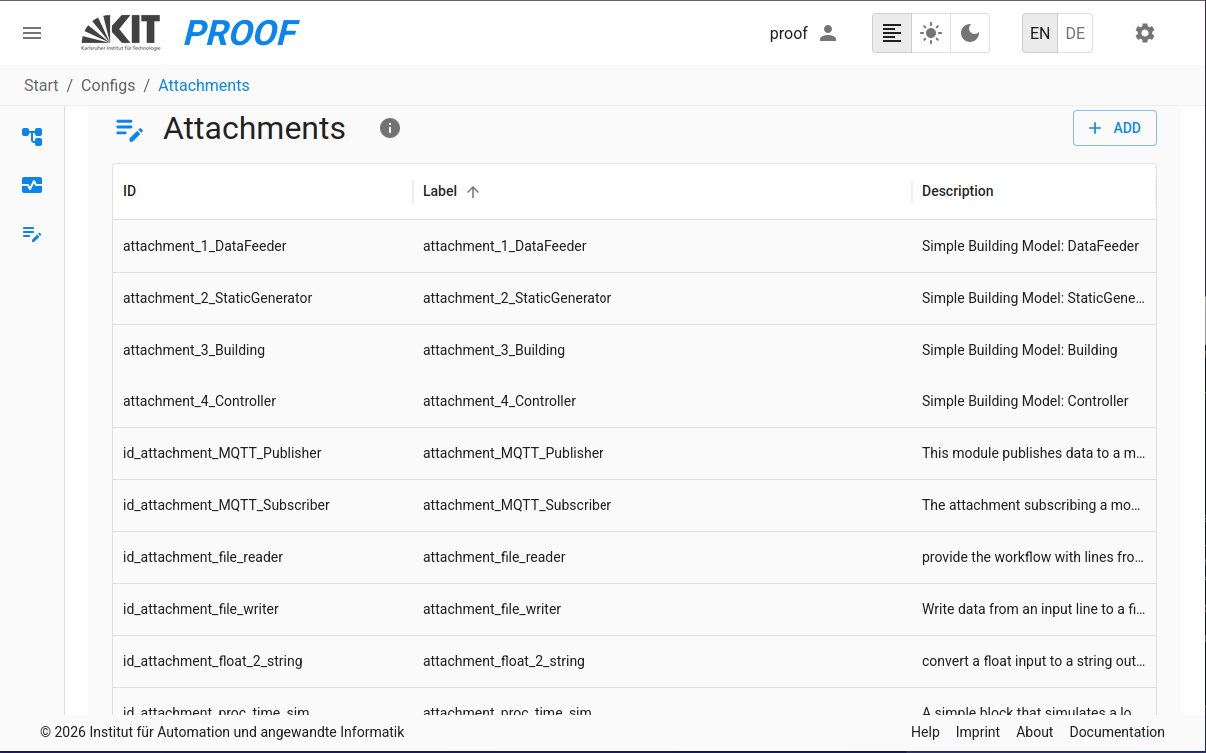Click label attachment_2_StaticGenerator
The height and width of the screenshot is (753, 1206).
[x=518, y=298]
